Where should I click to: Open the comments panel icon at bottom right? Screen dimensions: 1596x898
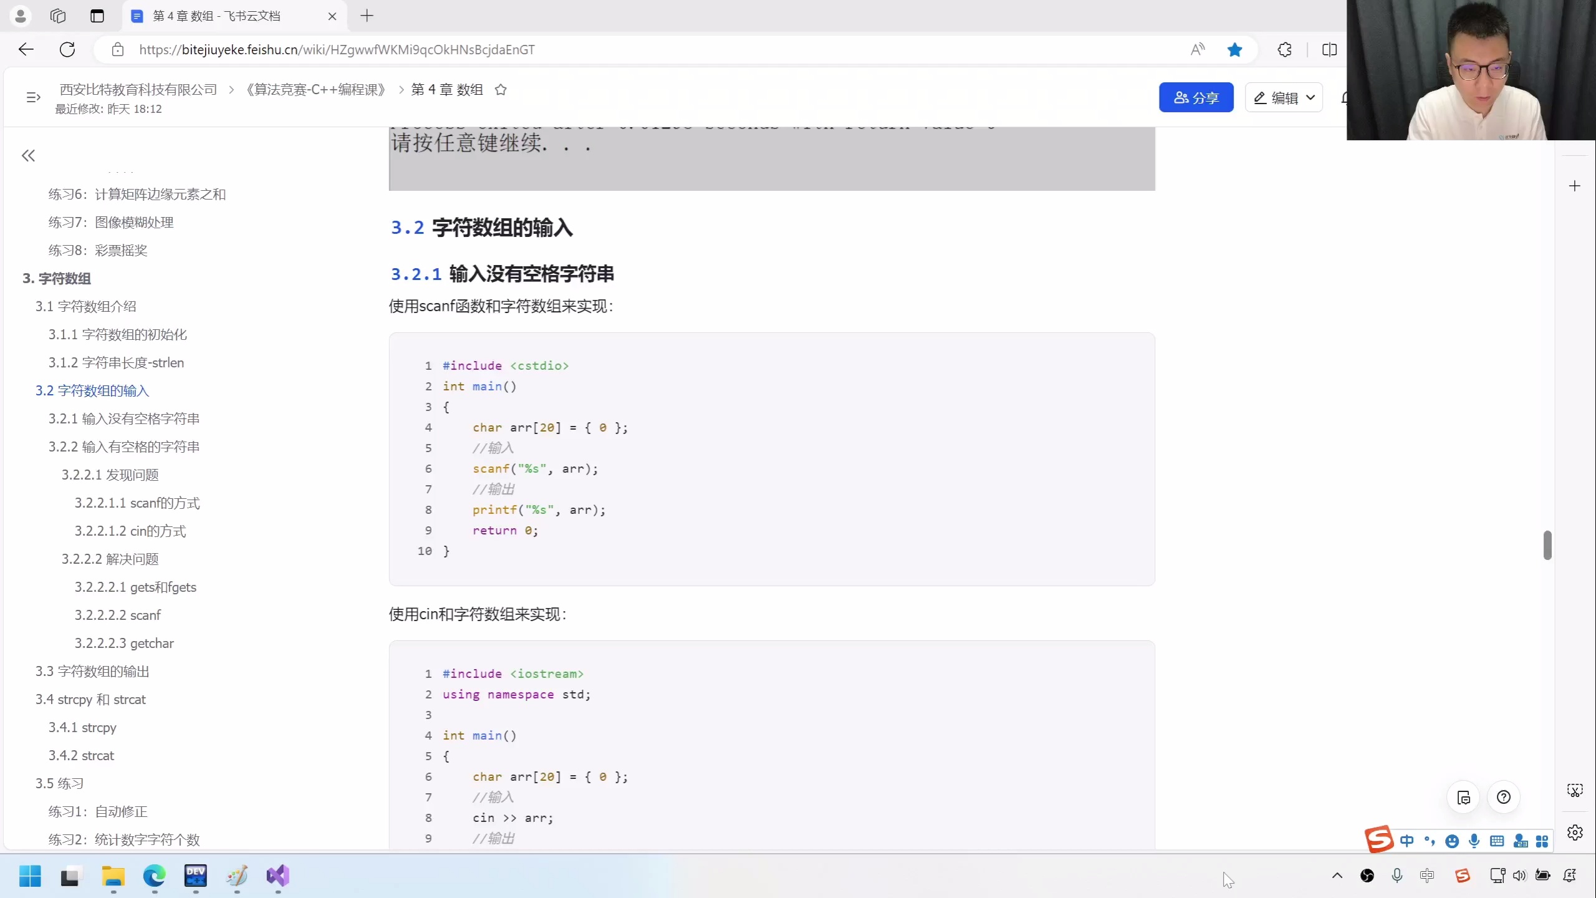pyautogui.click(x=1463, y=797)
